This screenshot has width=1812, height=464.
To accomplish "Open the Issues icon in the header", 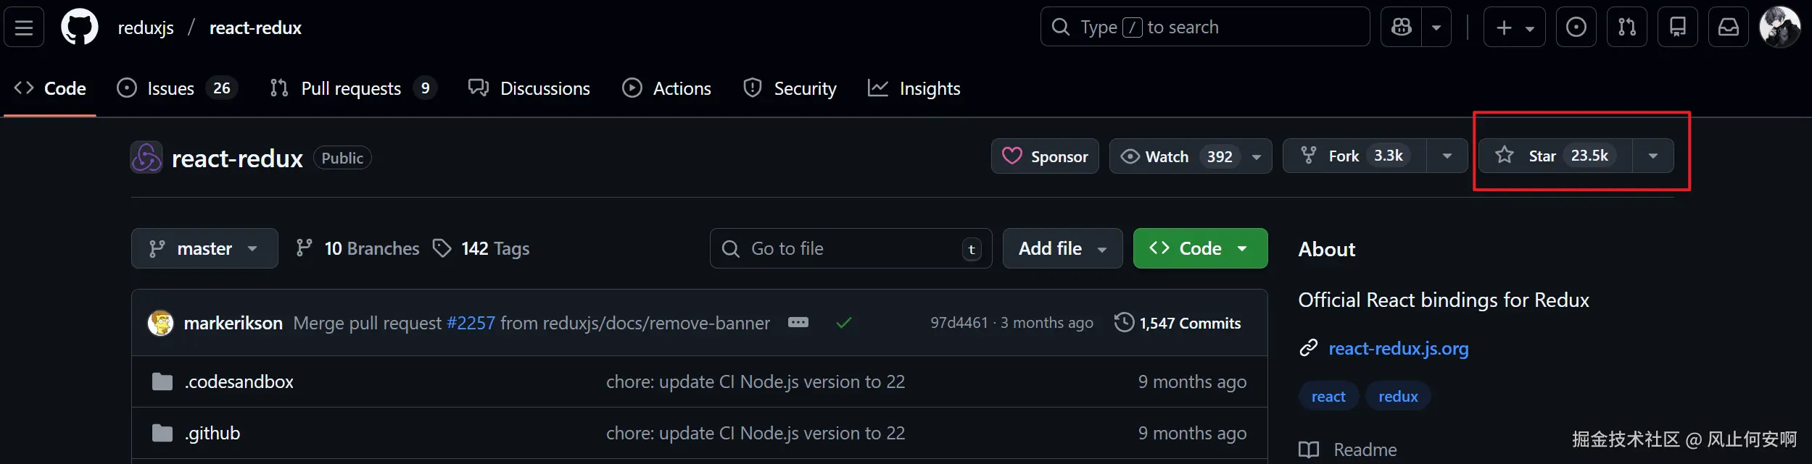I will tap(1576, 28).
